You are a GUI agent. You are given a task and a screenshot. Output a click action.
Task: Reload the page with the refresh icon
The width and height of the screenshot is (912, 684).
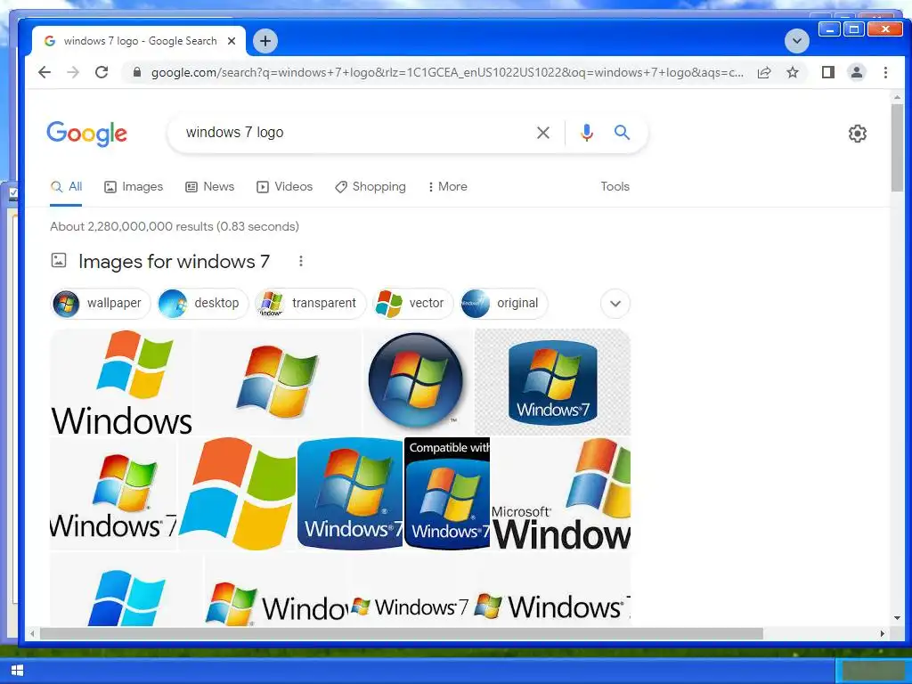click(102, 72)
